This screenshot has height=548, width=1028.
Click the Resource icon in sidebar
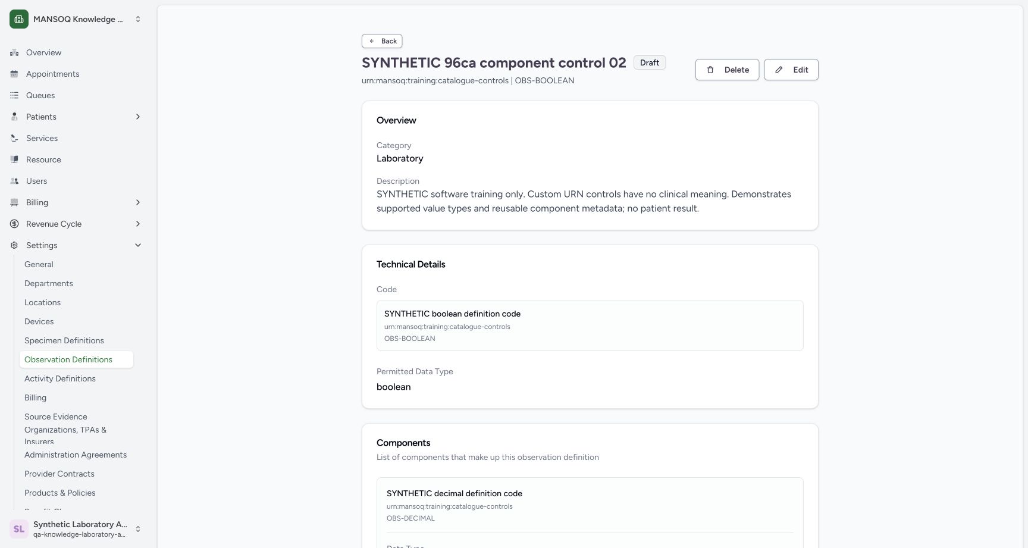coord(14,159)
